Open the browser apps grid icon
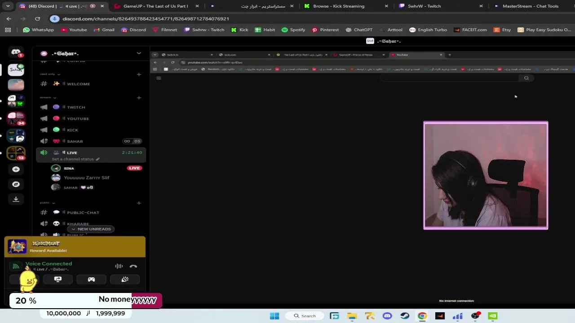The width and height of the screenshot is (575, 323). (8, 30)
